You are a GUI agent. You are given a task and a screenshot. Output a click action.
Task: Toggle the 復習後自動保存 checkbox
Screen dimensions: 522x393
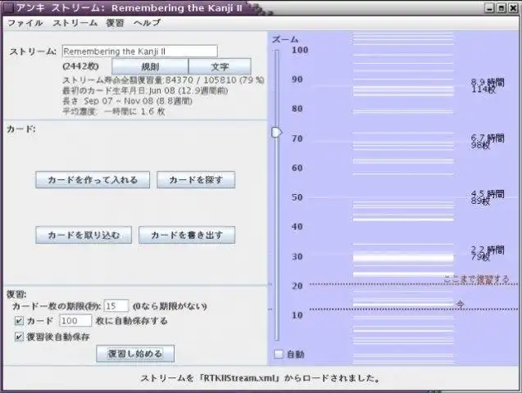pyautogui.click(x=19, y=337)
